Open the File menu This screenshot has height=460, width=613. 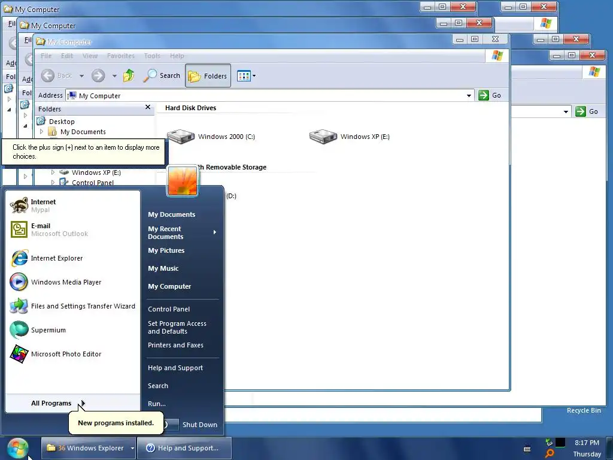46,56
